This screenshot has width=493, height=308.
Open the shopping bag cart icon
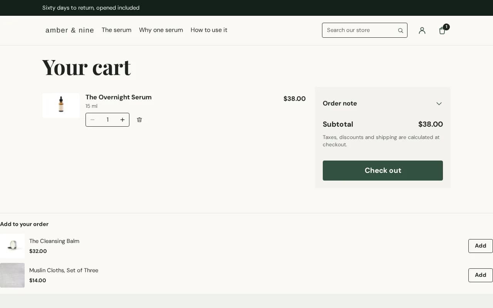click(443, 30)
